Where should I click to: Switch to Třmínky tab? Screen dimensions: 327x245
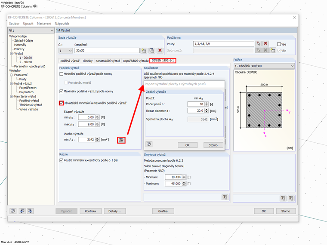pos(87,61)
